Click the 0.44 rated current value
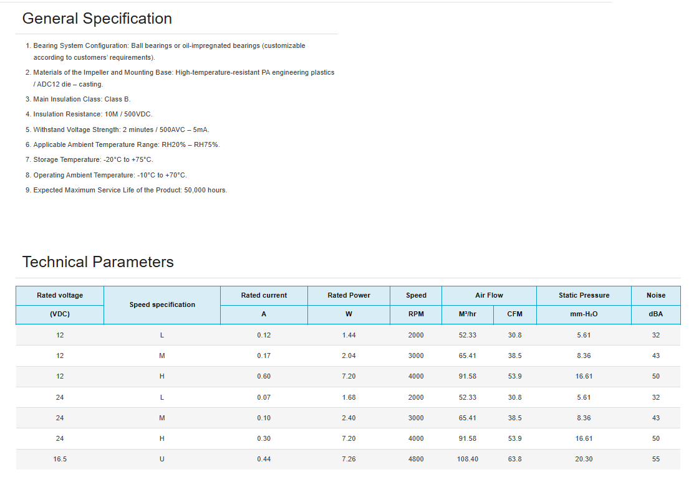This screenshot has width=699, height=495. pyautogui.click(x=264, y=460)
